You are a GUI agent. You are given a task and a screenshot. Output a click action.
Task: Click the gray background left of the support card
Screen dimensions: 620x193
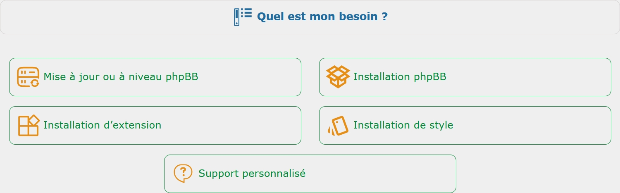tap(83, 174)
